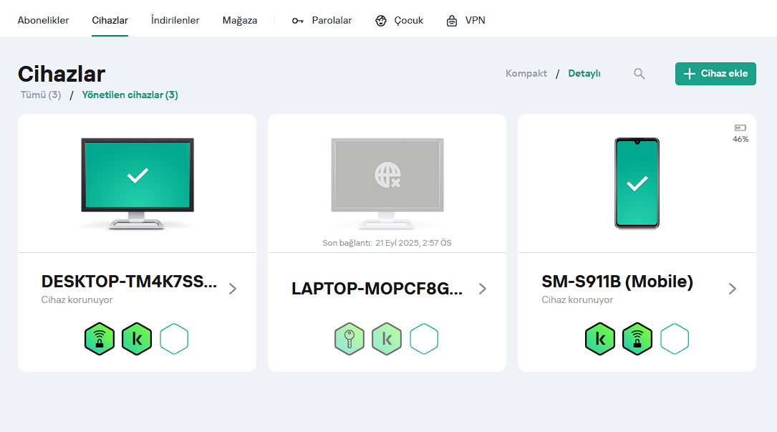Click empty hexagon slot on LAPTOP card
This screenshot has height=432, width=777.
[424, 339]
